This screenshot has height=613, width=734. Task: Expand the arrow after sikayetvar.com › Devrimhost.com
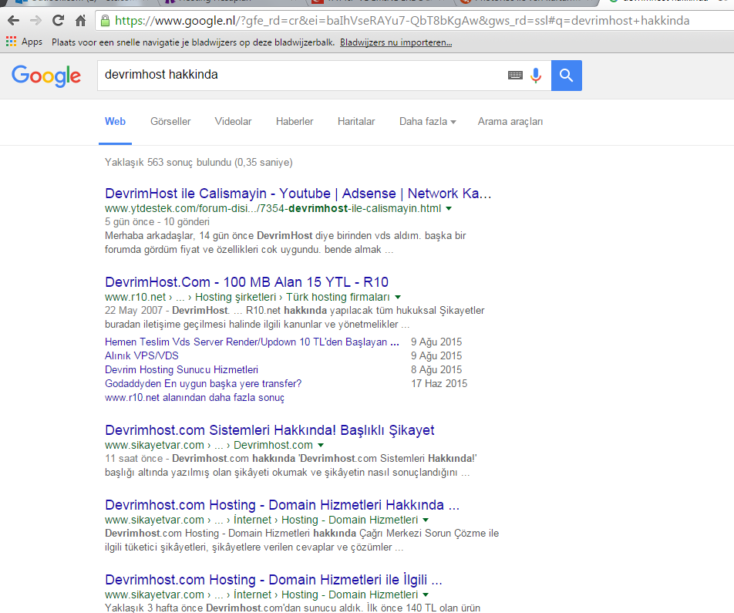[321, 445]
